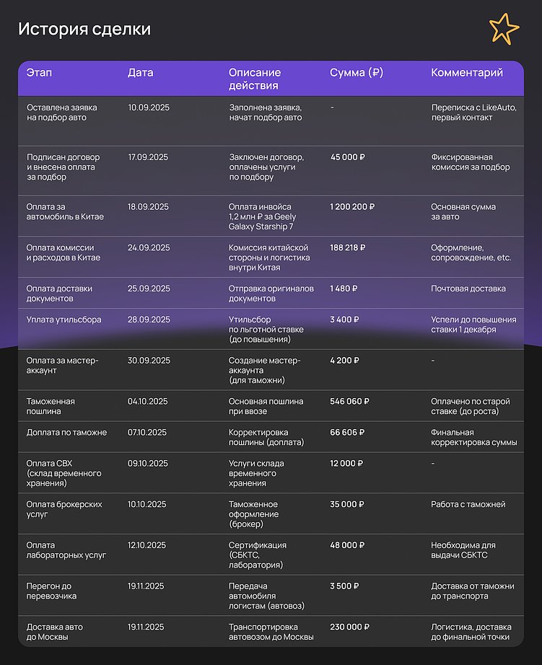This screenshot has width=542, height=665.
Task: Click the Описание действия column header
Action: click(x=254, y=79)
